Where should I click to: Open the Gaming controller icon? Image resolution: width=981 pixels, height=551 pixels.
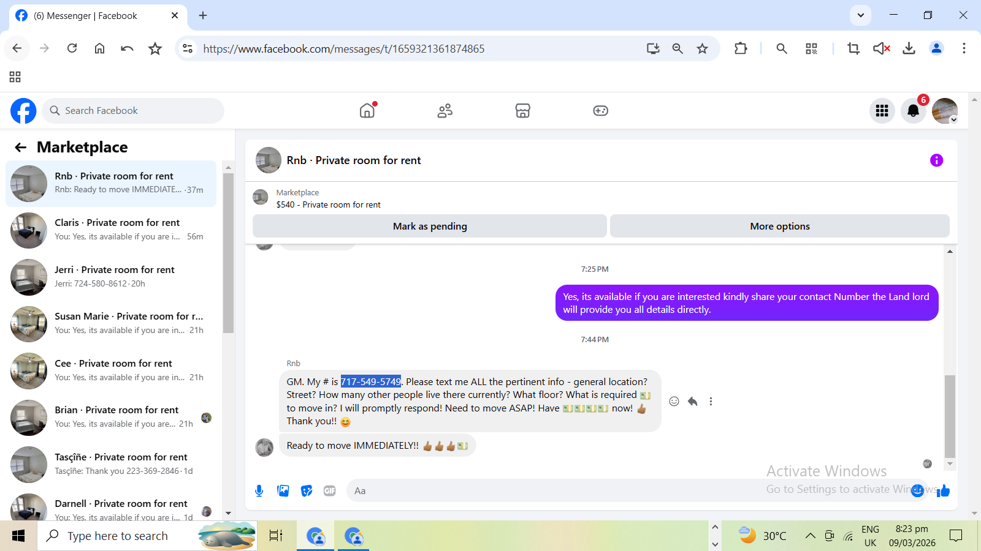point(600,110)
